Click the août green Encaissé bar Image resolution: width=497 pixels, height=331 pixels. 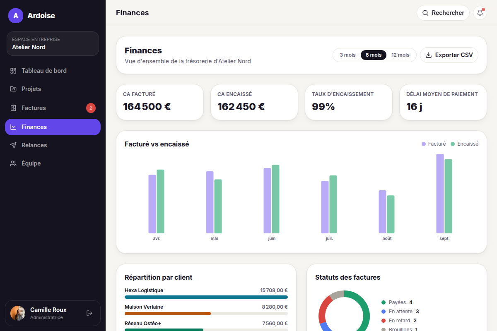tap(391, 214)
